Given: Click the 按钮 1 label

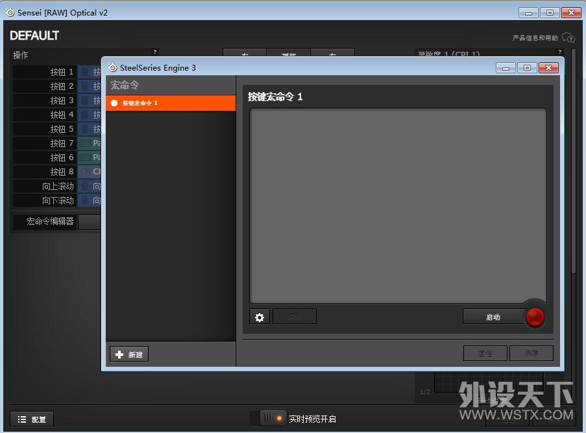Looking at the screenshot, I should pos(62,72).
